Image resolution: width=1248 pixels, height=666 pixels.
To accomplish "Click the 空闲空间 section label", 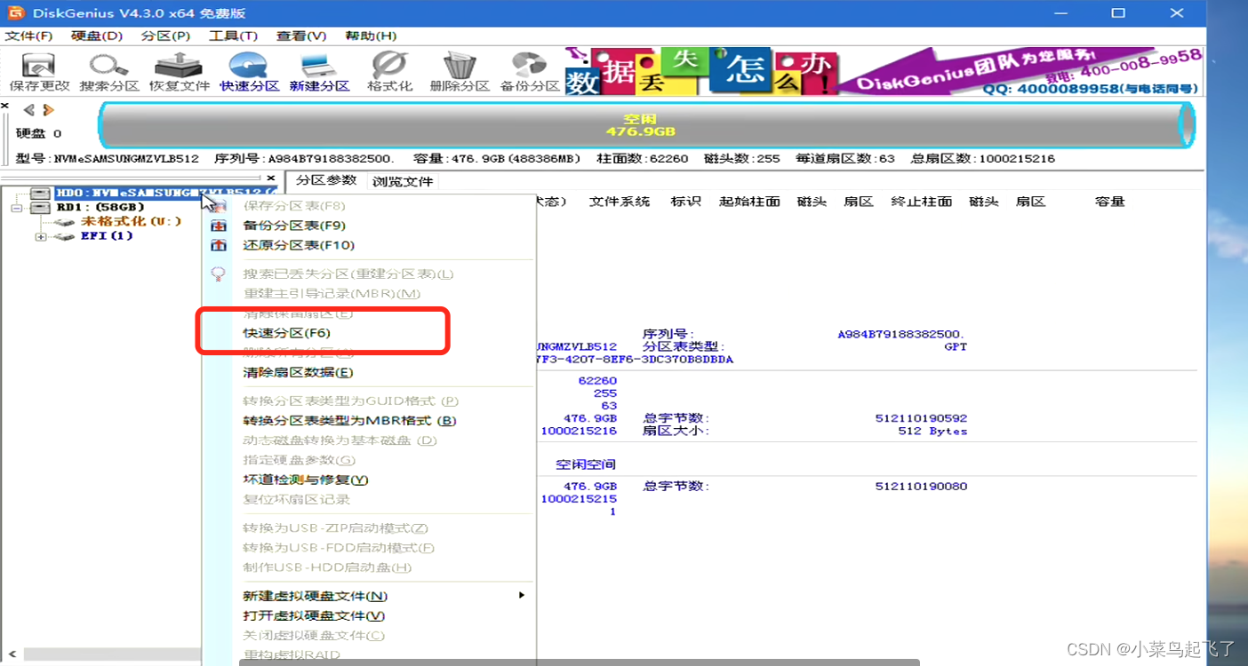I will [586, 464].
